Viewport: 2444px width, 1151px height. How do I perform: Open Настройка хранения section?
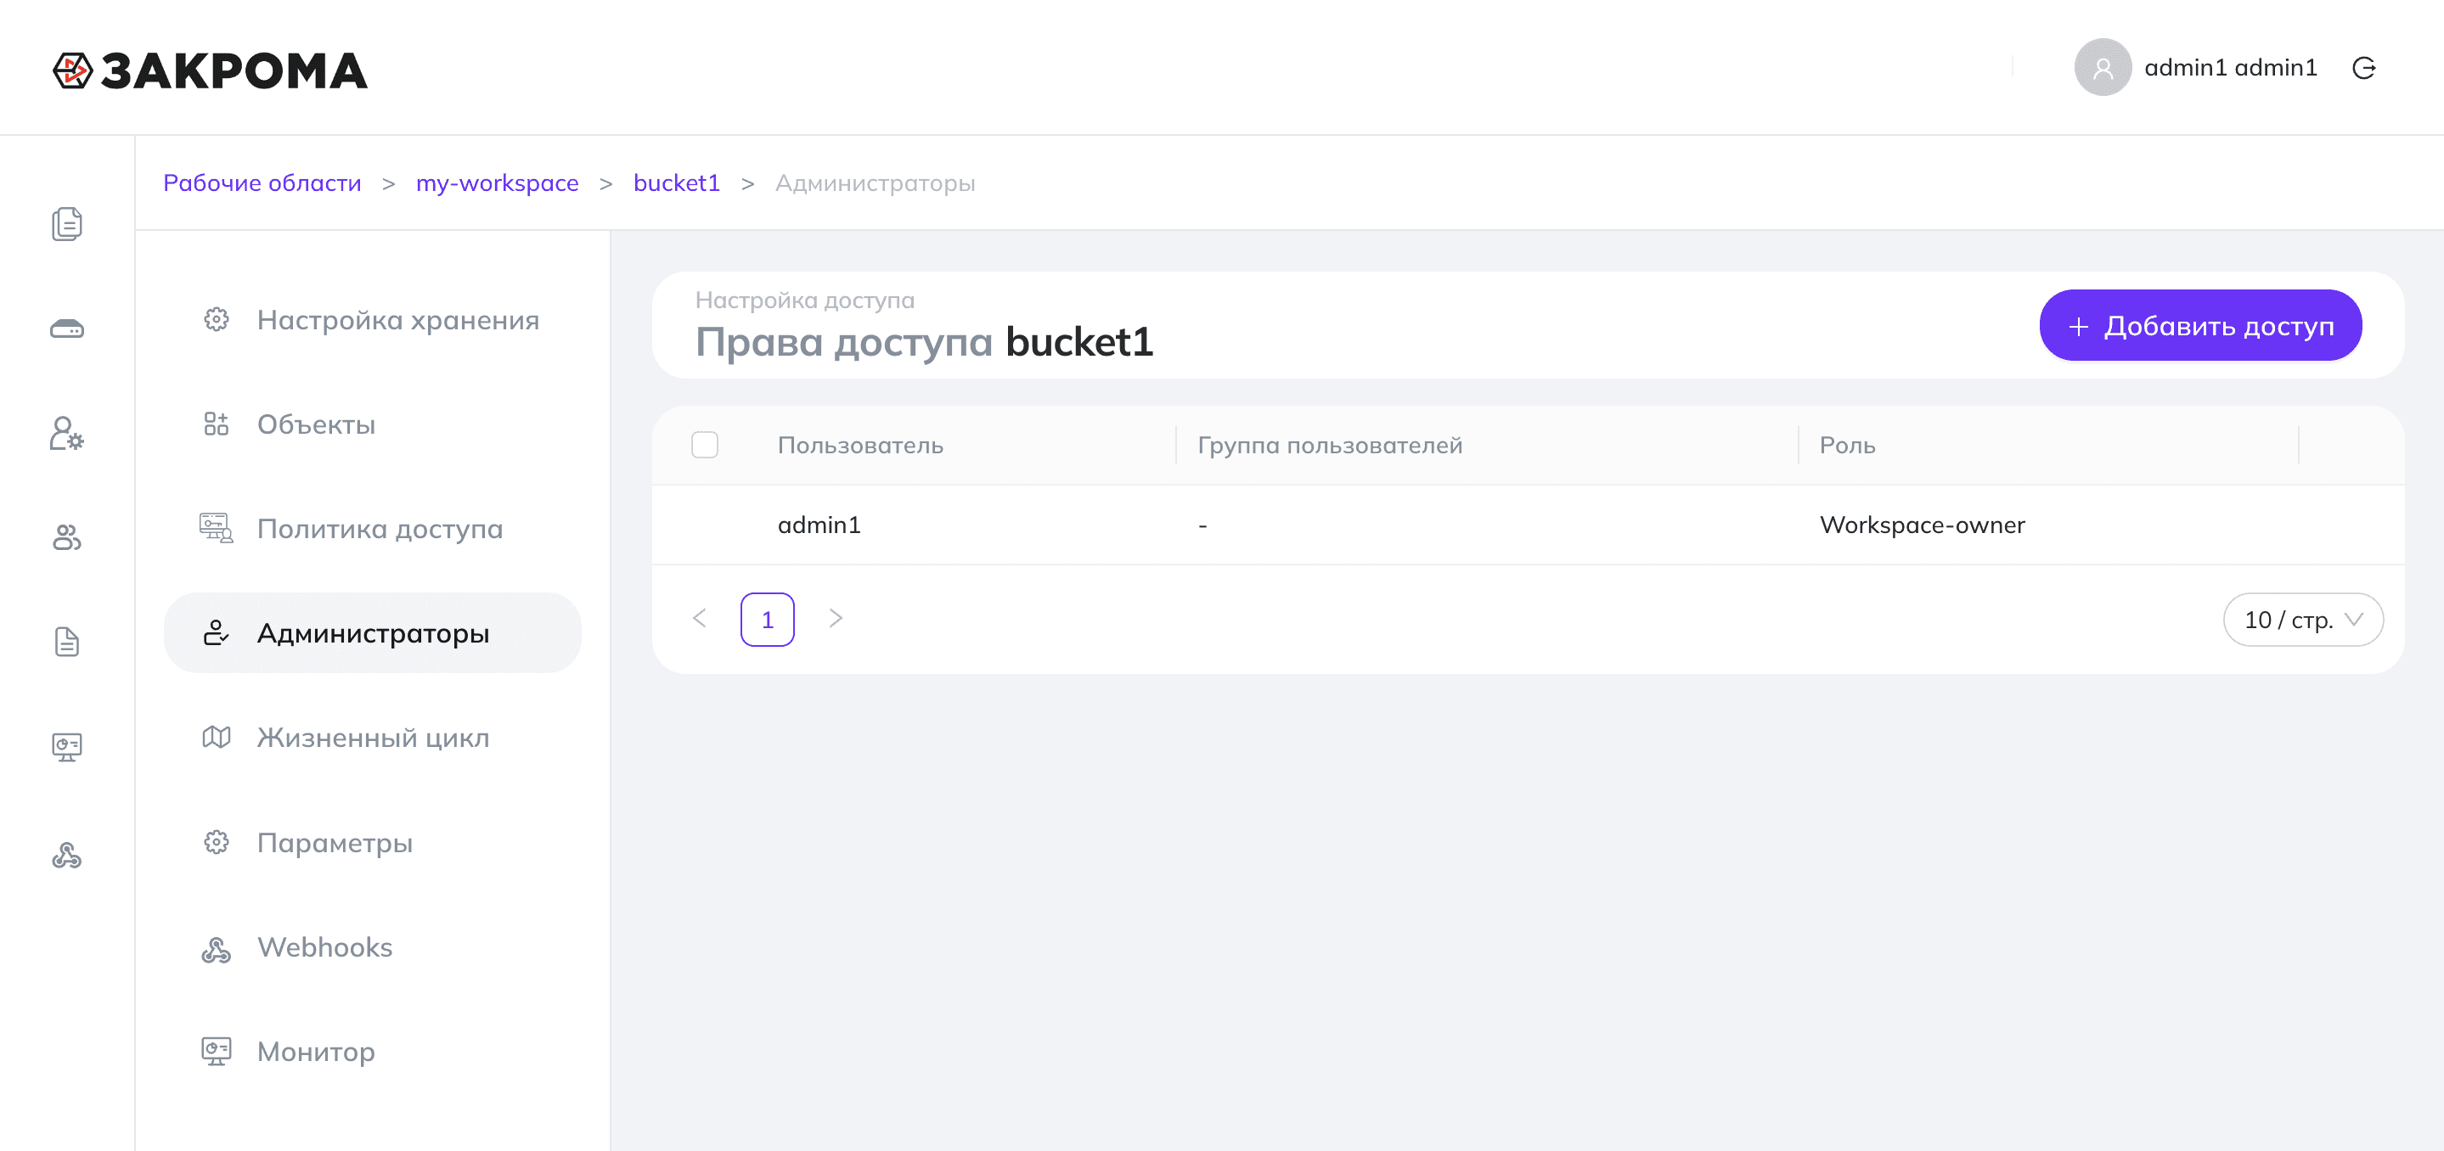(x=372, y=319)
